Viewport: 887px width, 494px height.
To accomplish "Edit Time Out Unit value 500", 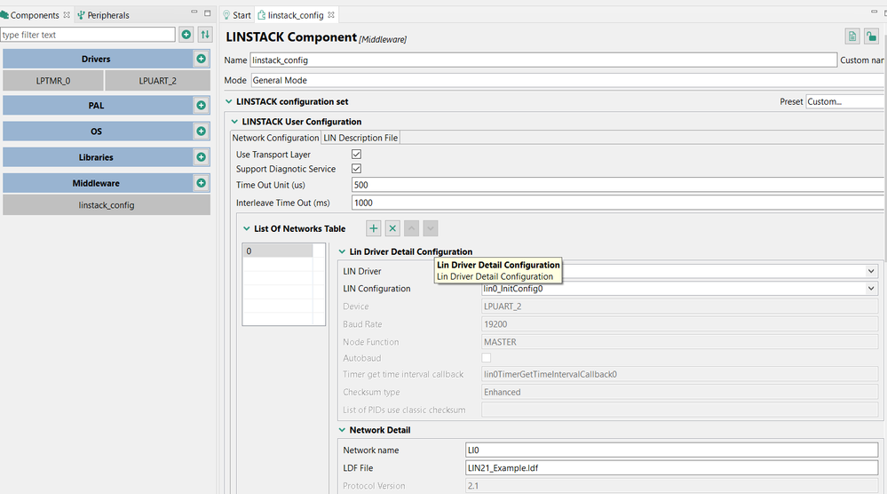I will pos(619,185).
